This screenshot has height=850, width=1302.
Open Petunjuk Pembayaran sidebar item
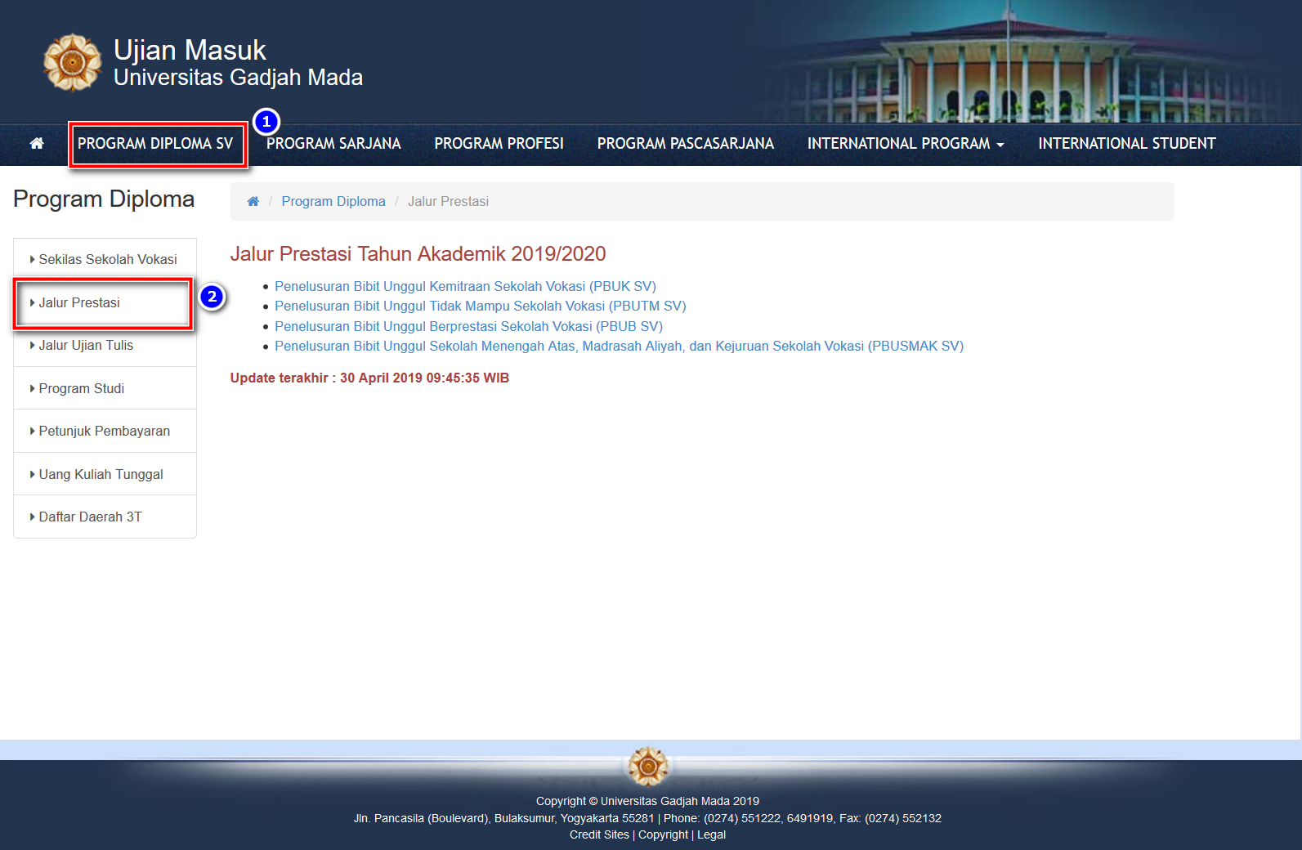point(105,432)
